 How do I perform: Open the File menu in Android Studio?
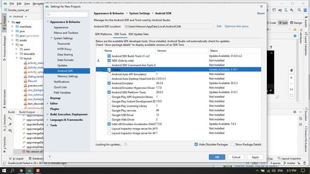pyautogui.click(x=12, y=3)
